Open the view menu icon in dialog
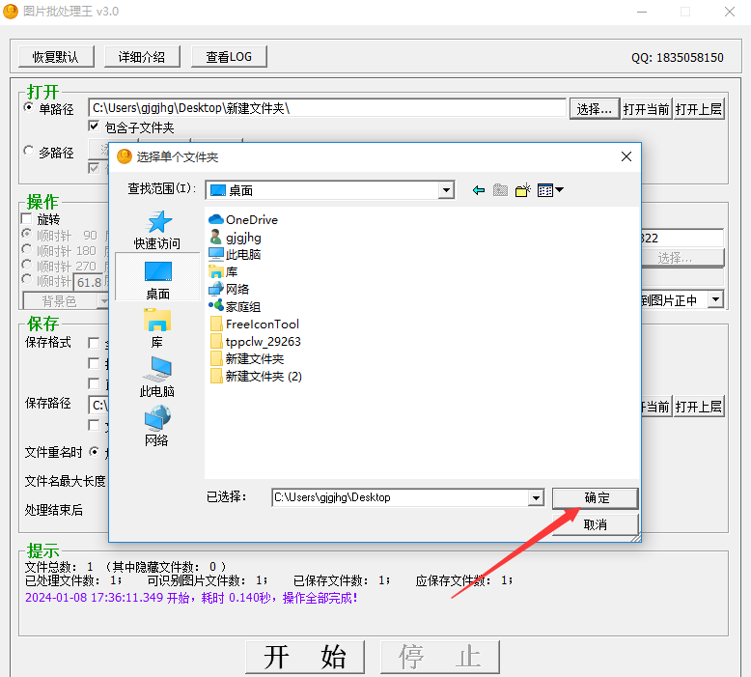This screenshot has width=751, height=677. click(x=545, y=190)
